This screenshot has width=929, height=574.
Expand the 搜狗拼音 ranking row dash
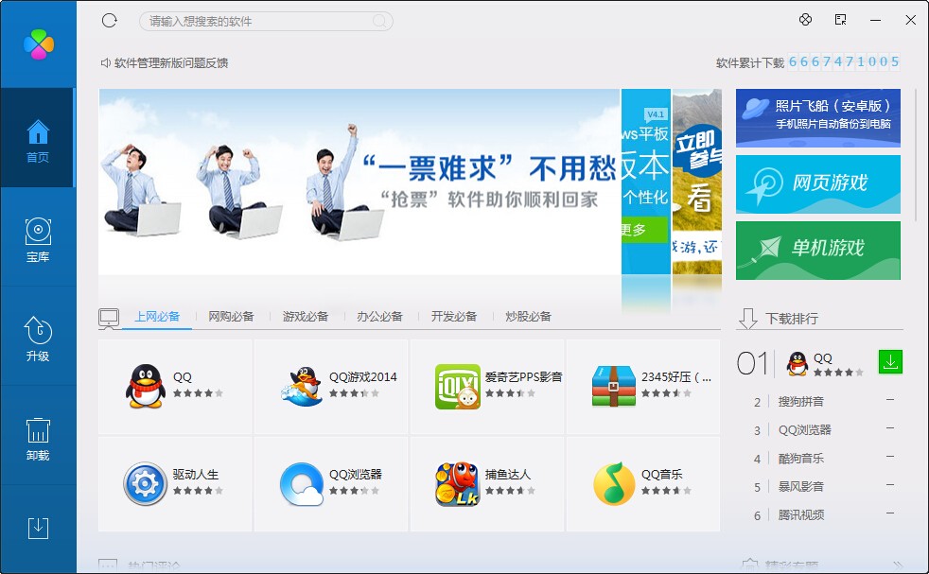point(890,400)
